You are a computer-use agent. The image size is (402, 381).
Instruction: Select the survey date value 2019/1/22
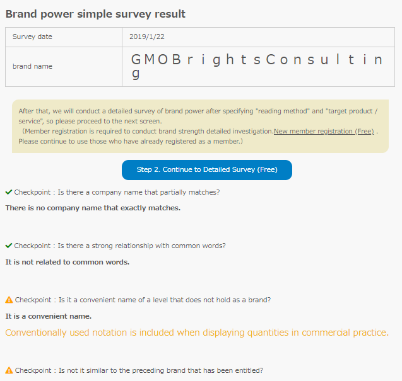147,37
